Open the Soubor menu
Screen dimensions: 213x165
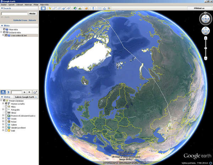pos(4,5)
